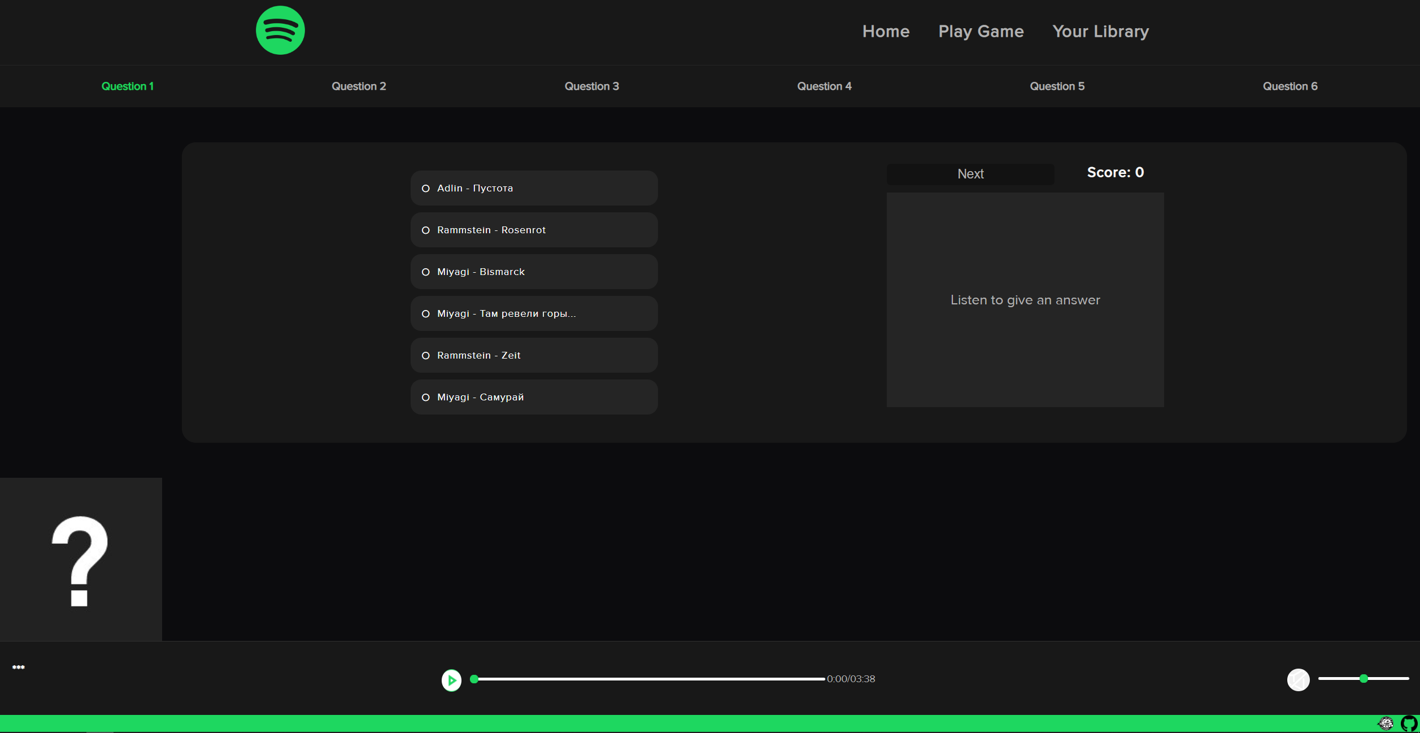1420x733 pixels.
Task: Pick Miyagi - Самурай answer option
Action: coord(533,396)
